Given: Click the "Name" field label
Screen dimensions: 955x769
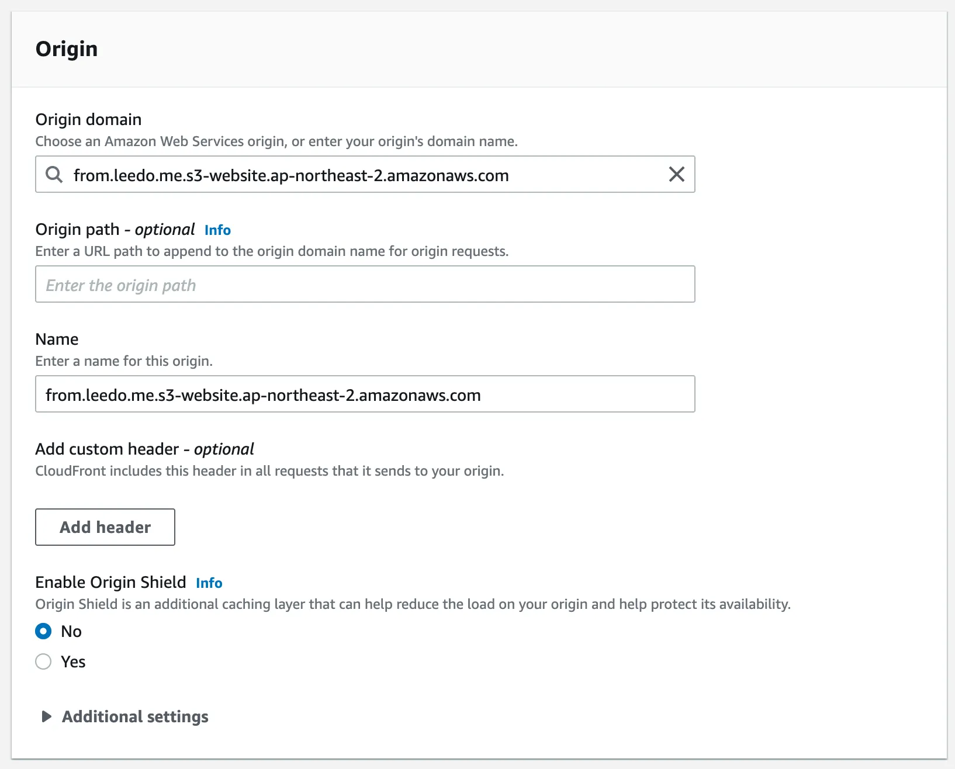Looking at the screenshot, I should [x=57, y=339].
